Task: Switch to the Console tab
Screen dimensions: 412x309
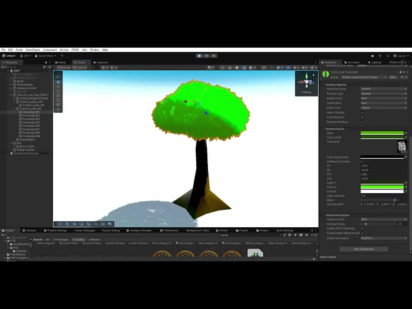Action: tap(29, 230)
